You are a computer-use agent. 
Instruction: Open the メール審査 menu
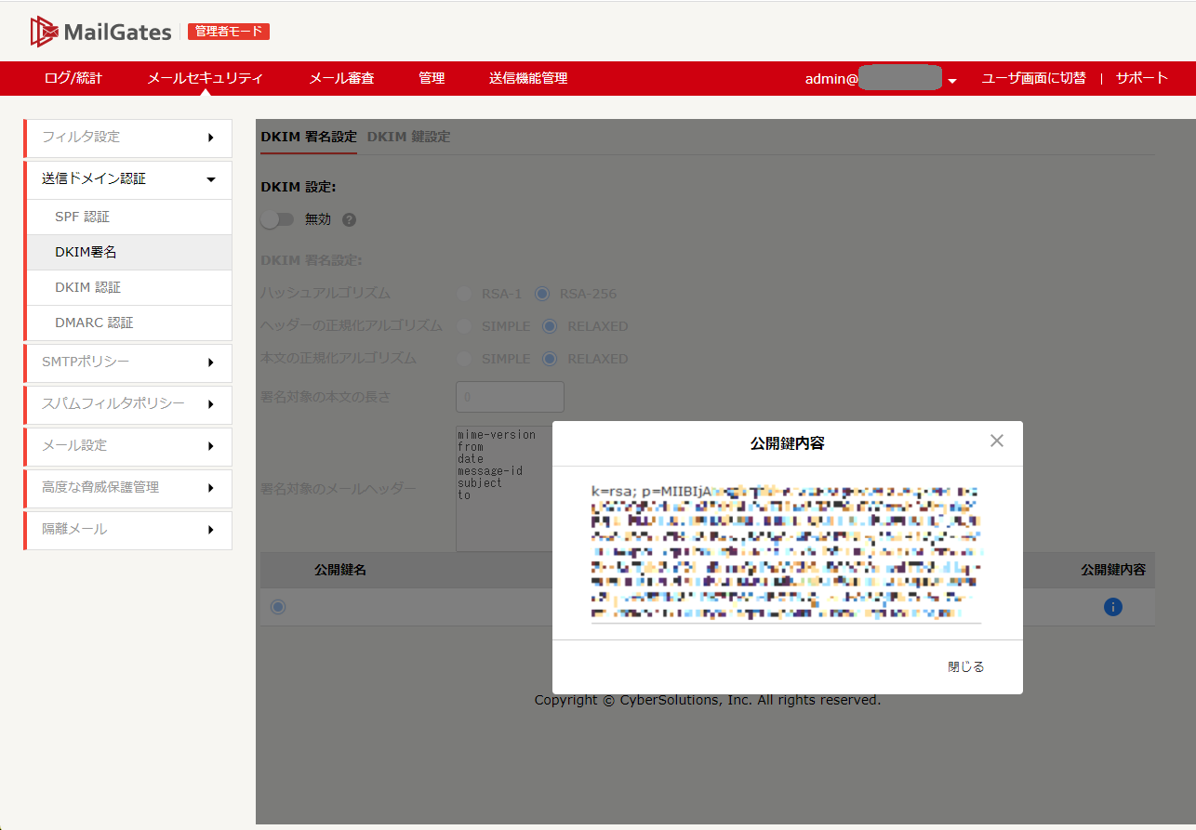(341, 78)
